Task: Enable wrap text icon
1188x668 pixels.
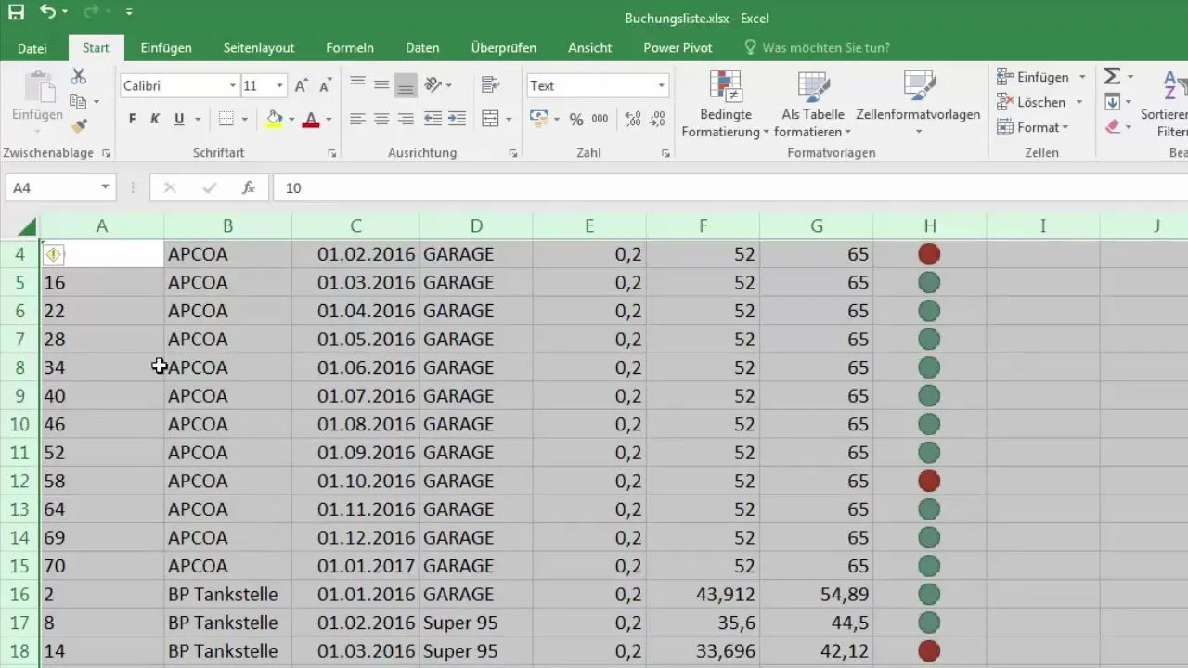Action: pos(491,84)
